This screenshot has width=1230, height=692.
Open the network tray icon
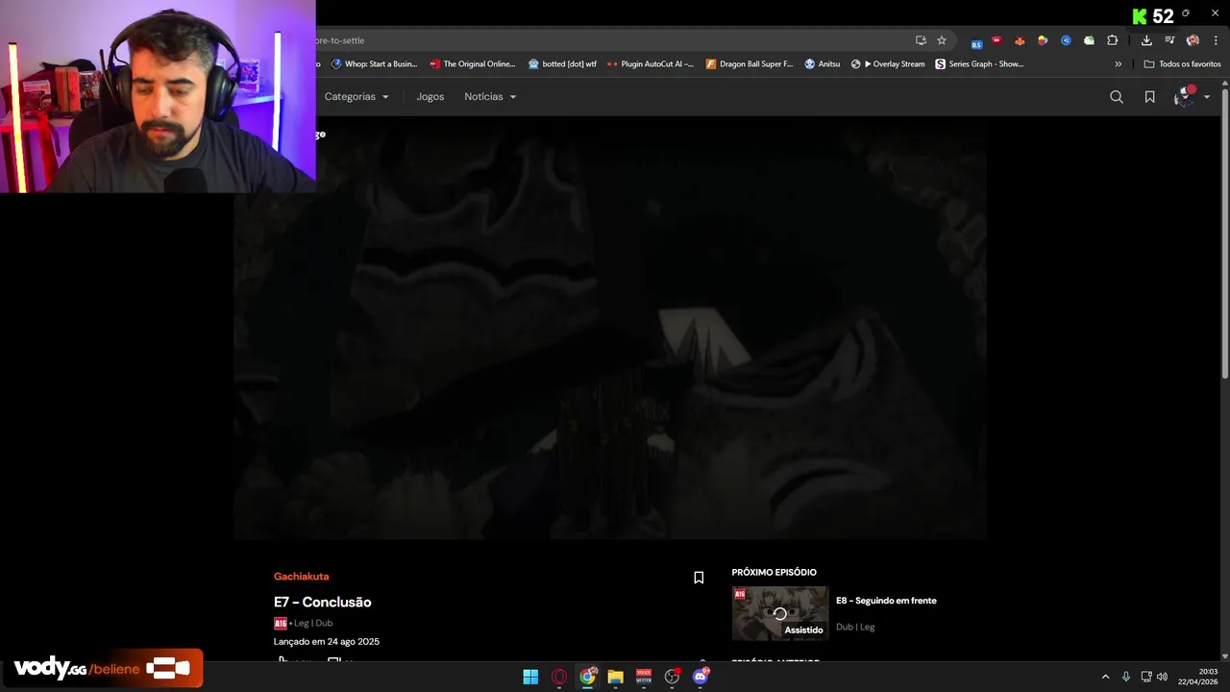[1146, 677]
